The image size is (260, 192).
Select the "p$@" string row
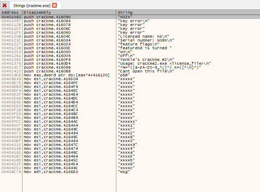point(124,75)
